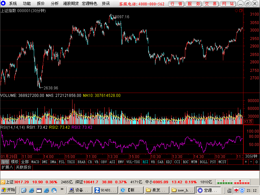Select the KDJ indicator
Image resolution: width=260 pixels, height=195 pixels.
click(x=169, y=162)
